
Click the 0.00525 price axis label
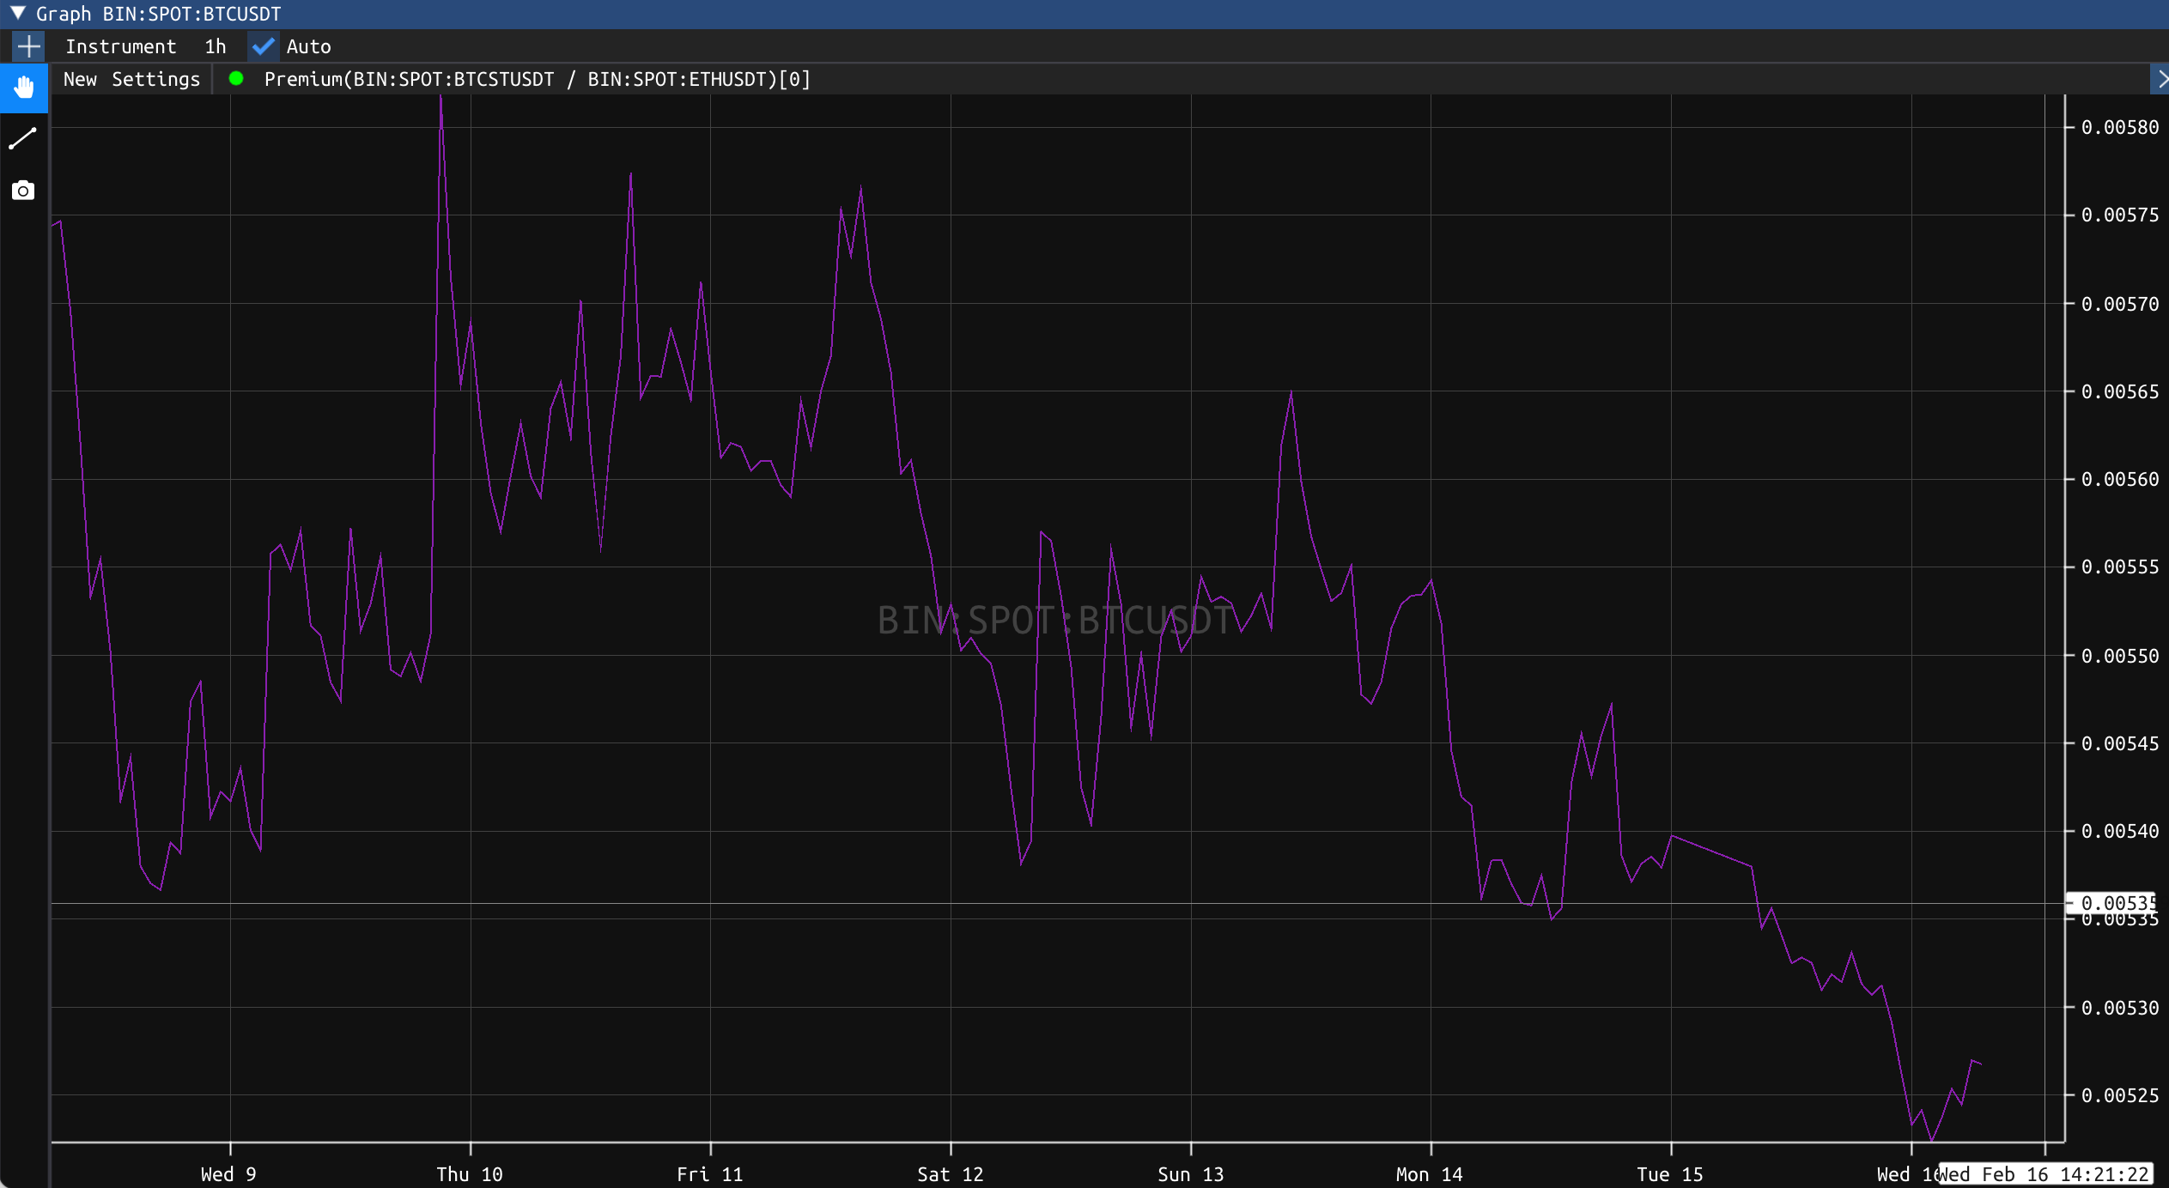(x=2119, y=1095)
